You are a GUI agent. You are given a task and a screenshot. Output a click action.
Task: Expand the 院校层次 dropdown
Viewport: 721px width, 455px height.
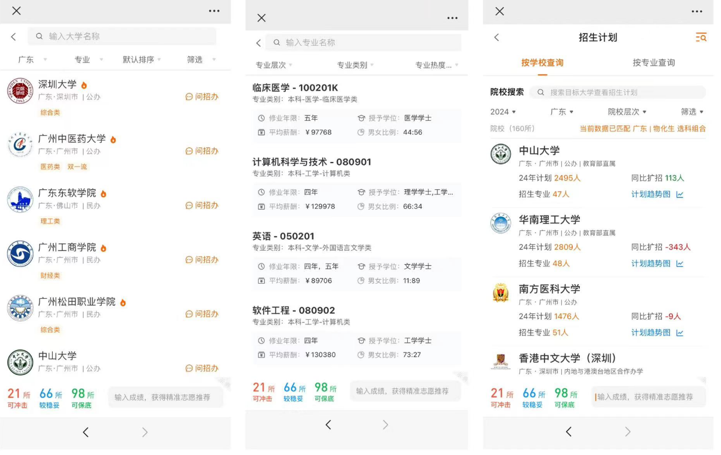pos(627,111)
